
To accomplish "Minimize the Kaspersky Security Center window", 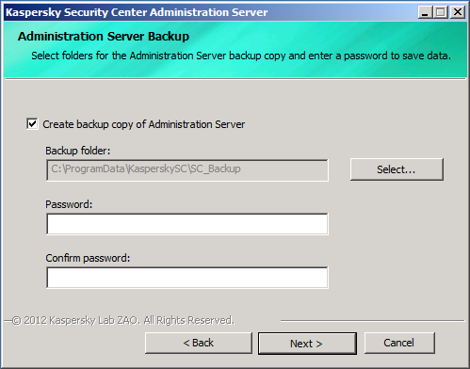I will tap(425, 12).
